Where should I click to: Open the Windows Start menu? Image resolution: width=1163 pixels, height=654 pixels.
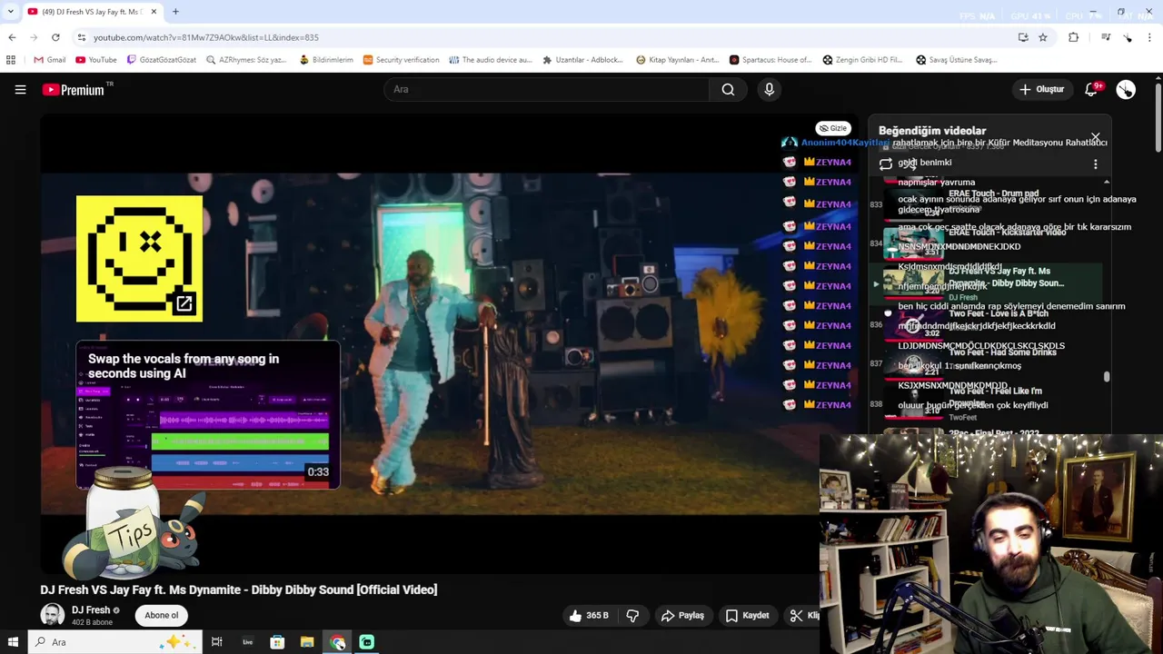(13, 642)
